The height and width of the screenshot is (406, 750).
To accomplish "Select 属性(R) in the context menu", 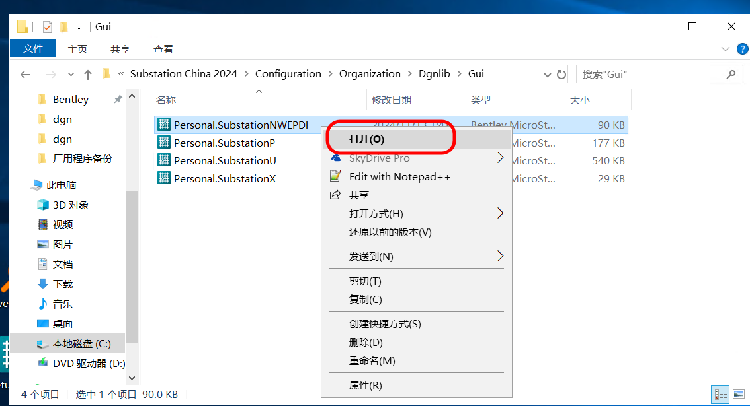I will pos(365,385).
